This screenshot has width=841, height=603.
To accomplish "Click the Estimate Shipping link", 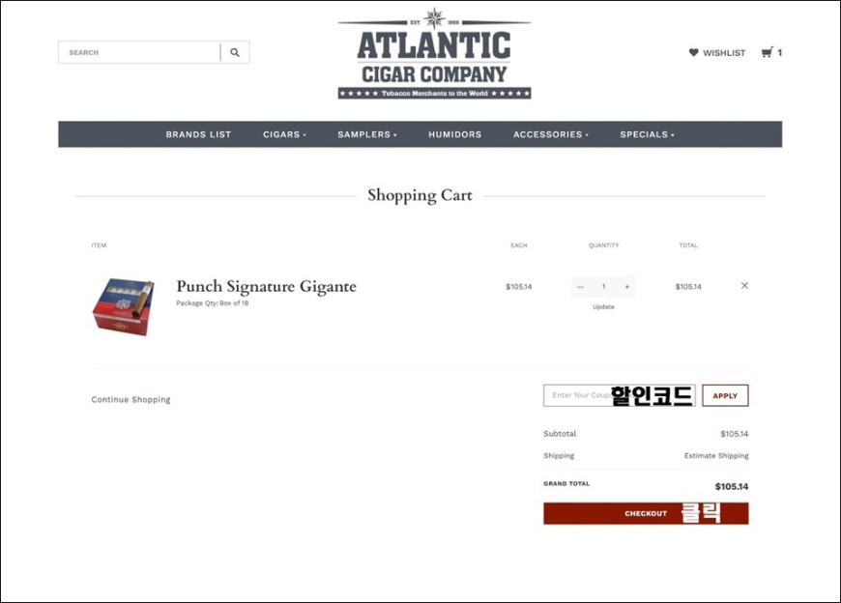I will pos(716,455).
